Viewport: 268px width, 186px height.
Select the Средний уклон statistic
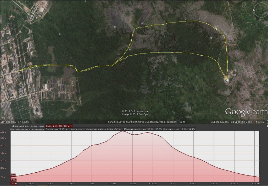(x=179, y=129)
